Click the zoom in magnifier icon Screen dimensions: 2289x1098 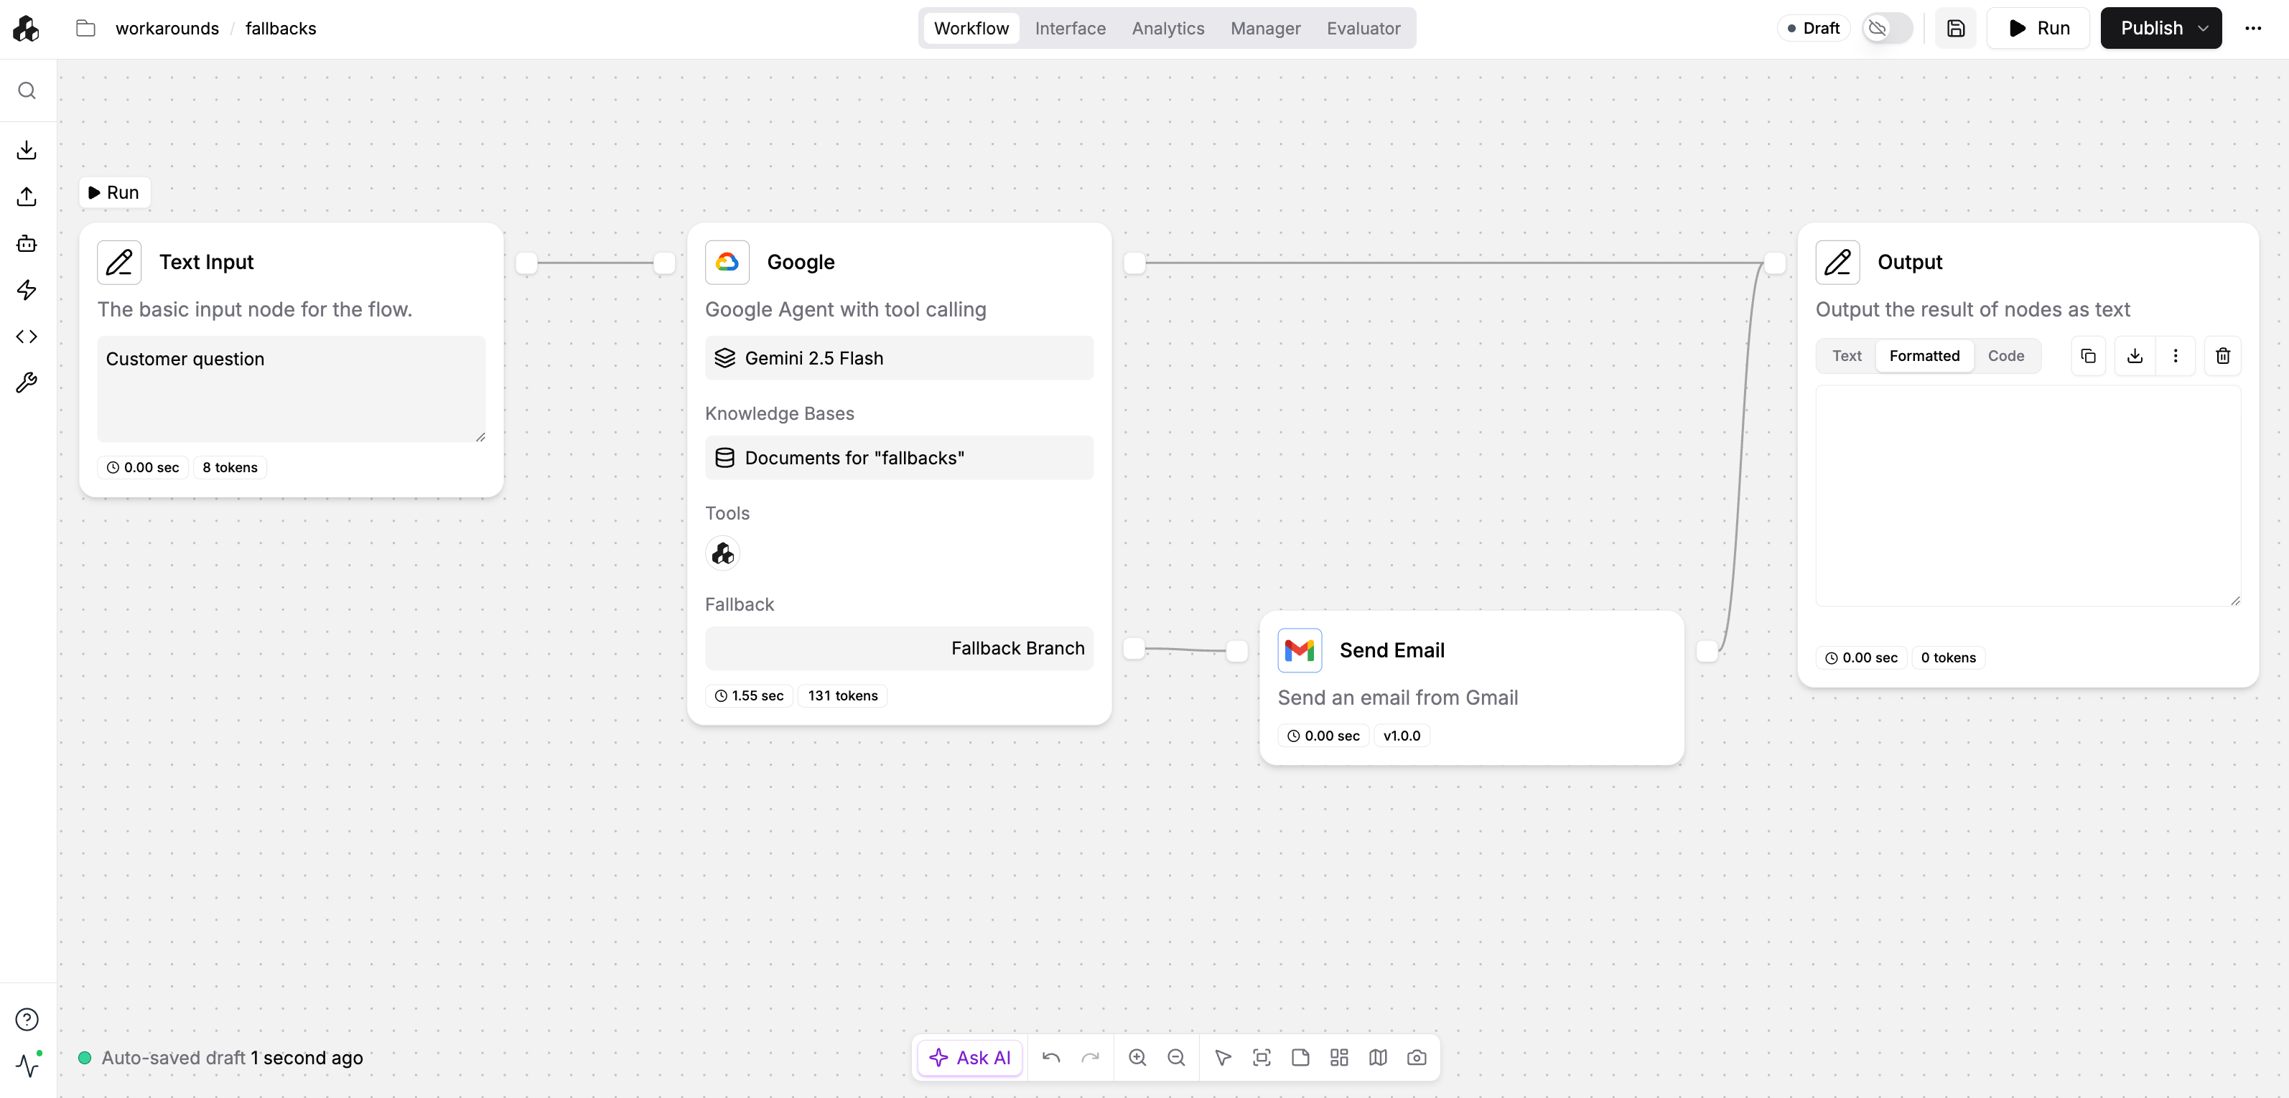(x=1137, y=1057)
